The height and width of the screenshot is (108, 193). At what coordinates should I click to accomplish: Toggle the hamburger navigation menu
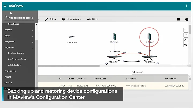(5, 6)
